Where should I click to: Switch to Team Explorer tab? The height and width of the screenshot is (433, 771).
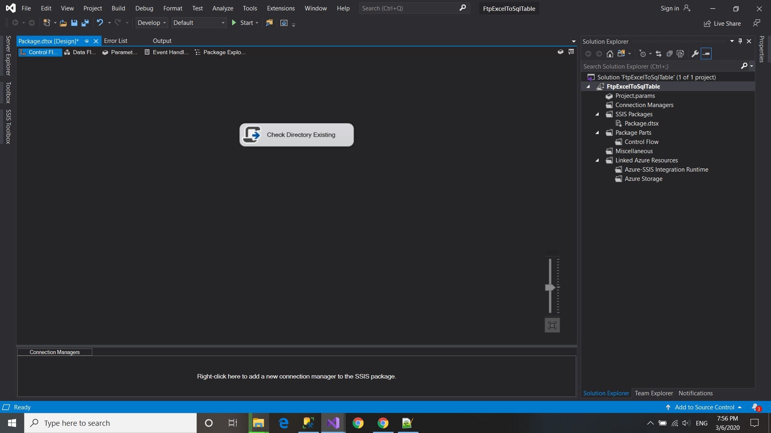coord(654,393)
